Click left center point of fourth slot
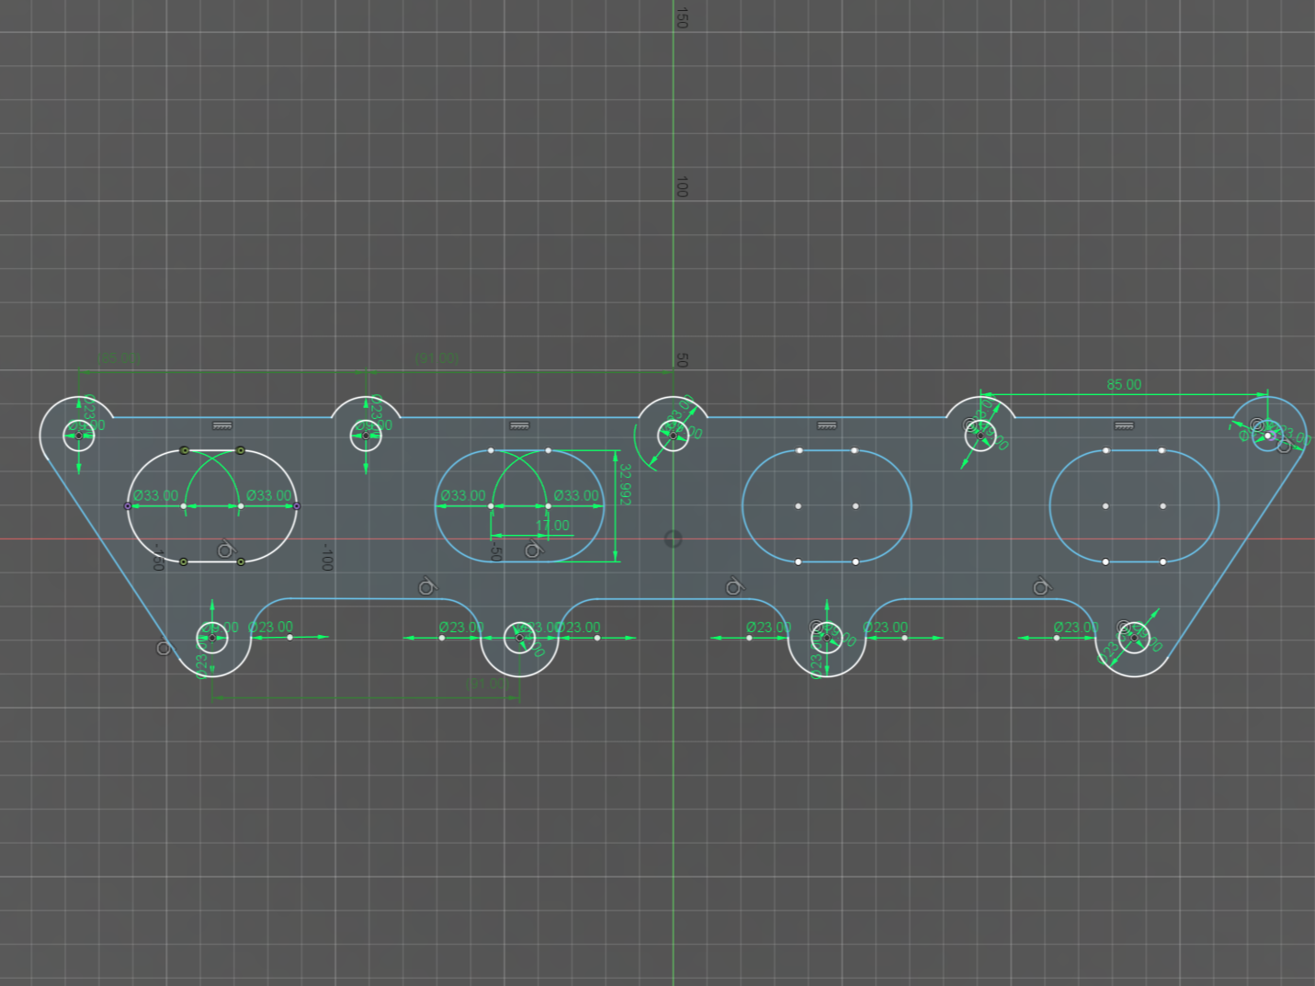1315x986 pixels. [1105, 506]
